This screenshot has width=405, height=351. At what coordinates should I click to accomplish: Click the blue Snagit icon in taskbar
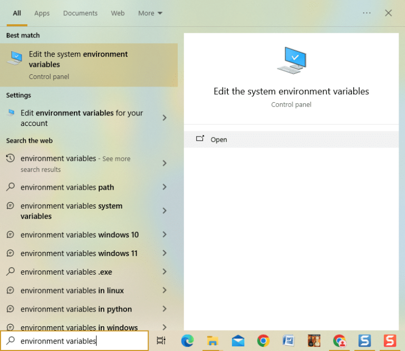(364, 340)
